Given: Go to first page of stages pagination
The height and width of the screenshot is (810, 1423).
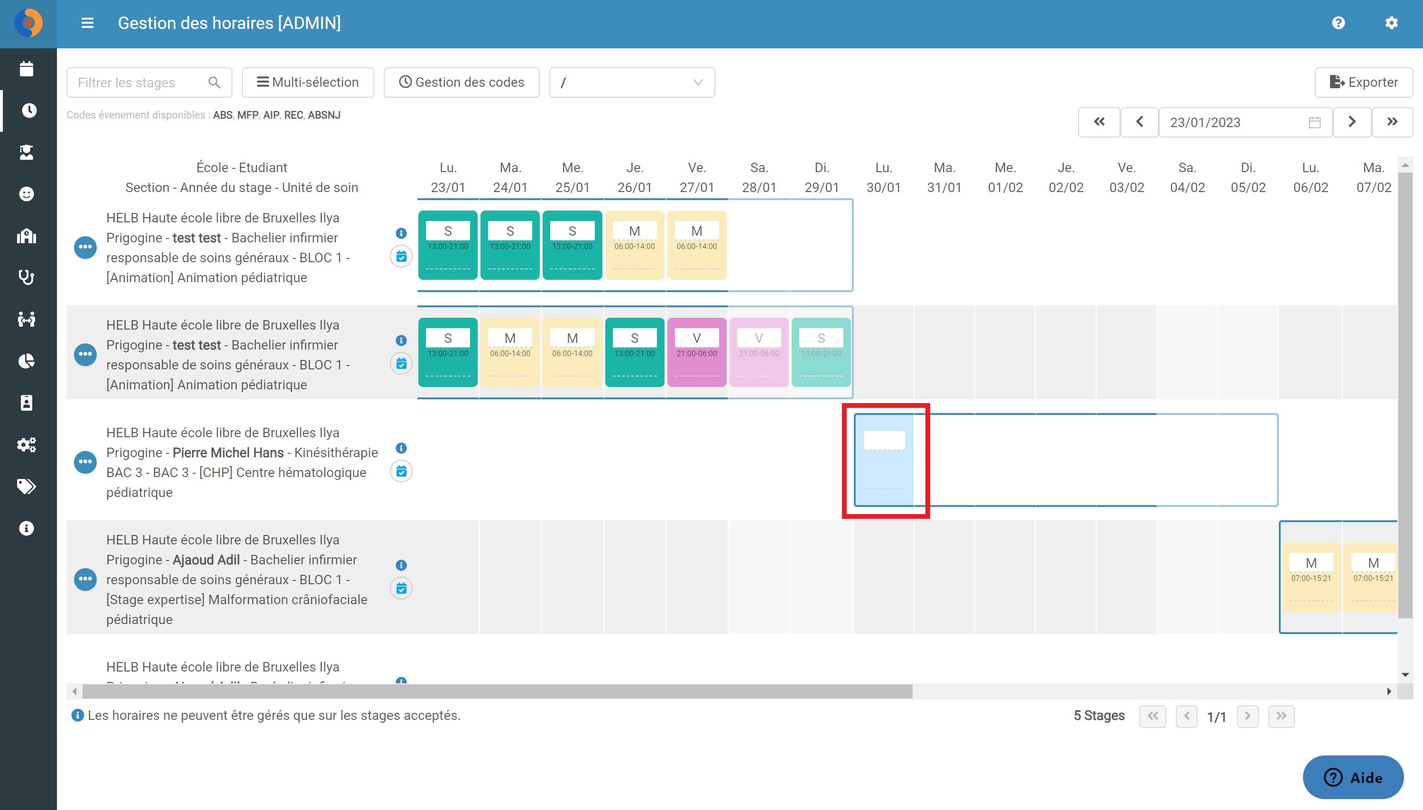Looking at the screenshot, I should [1153, 716].
